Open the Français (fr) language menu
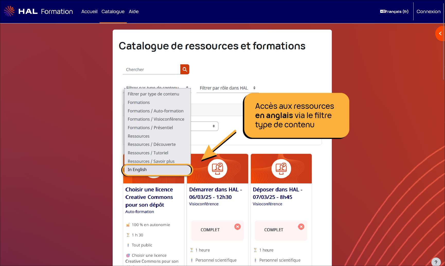 point(394,11)
